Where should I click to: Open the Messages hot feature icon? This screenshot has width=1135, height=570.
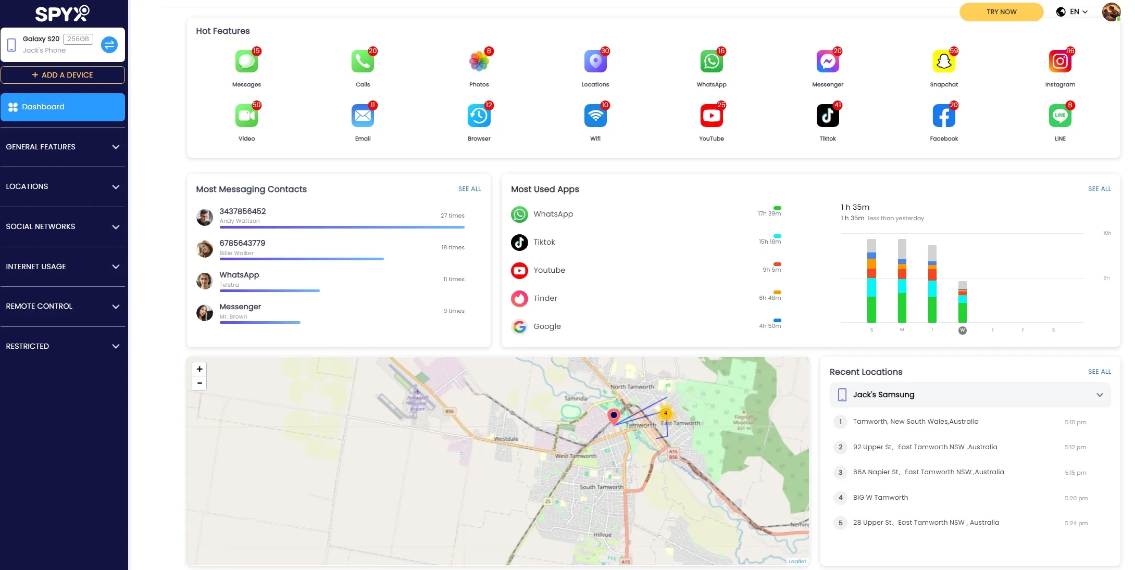coord(246,62)
